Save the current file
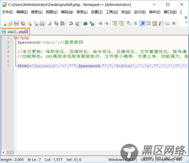This screenshot has height=163, width=189. pyautogui.click(x=17, y=24)
